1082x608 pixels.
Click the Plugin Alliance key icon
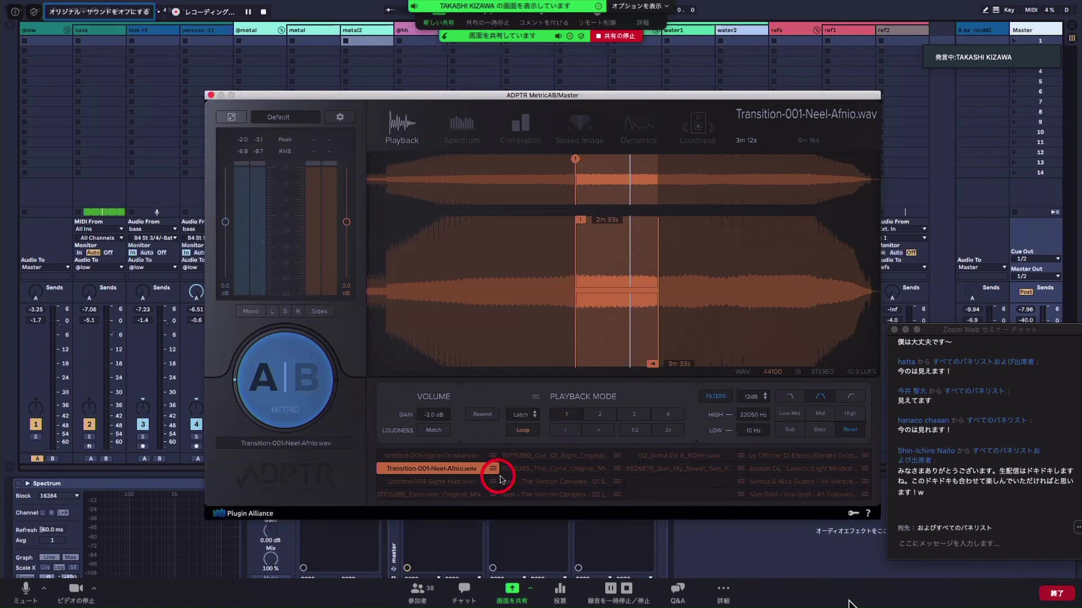(x=853, y=513)
